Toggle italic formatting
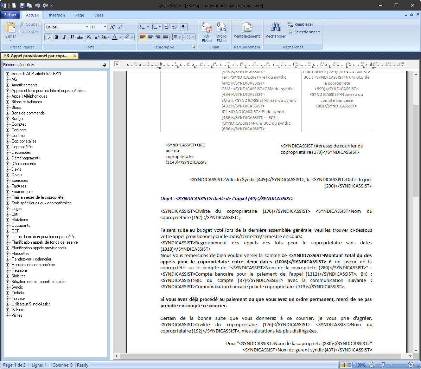The image size is (421, 369). tap(64, 37)
